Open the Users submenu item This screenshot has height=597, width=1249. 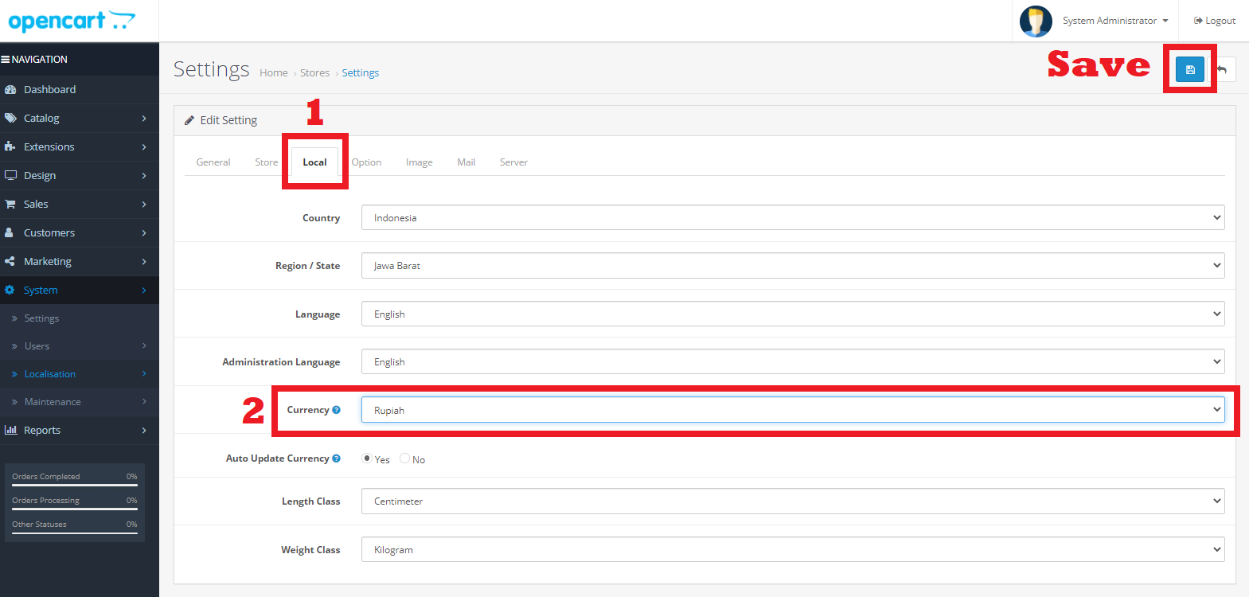pos(37,346)
